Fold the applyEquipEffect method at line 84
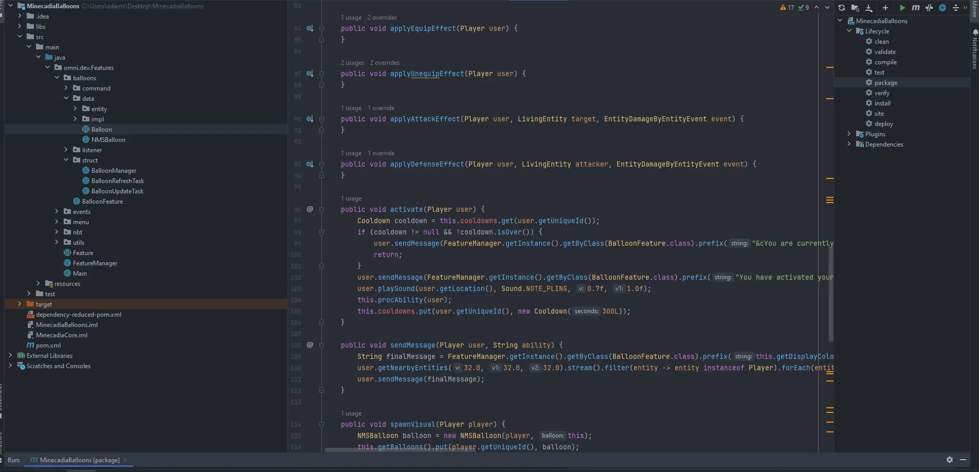The image size is (979, 472). (x=321, y=28)
